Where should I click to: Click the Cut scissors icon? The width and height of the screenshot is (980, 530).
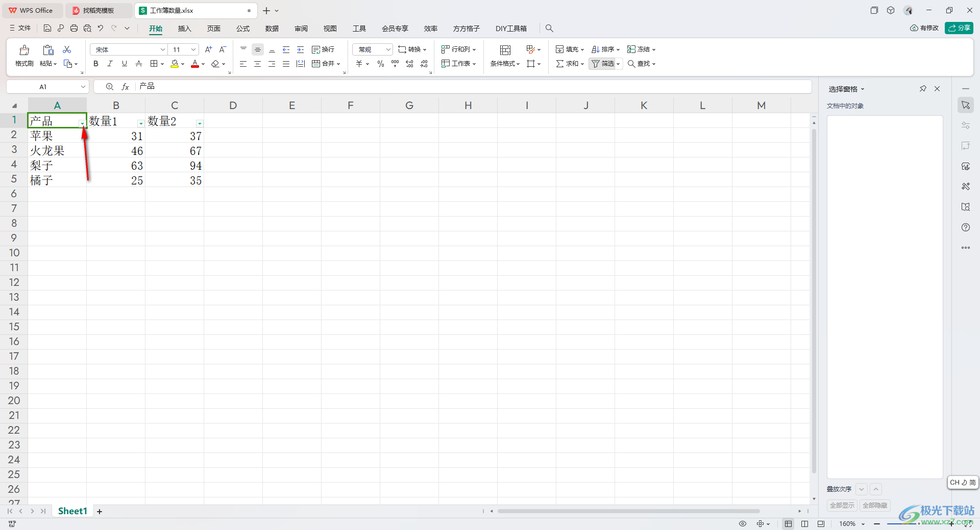67,49
